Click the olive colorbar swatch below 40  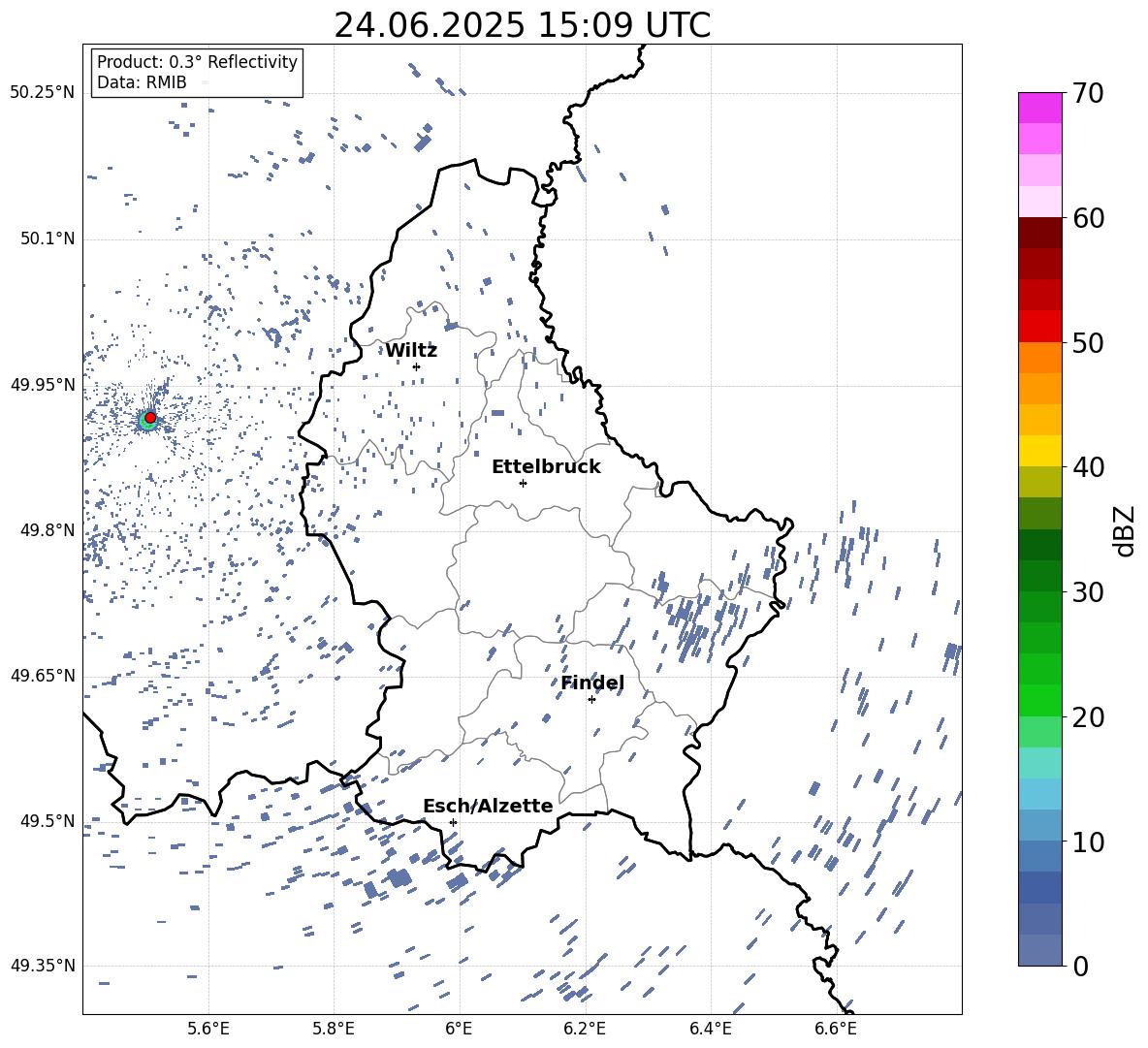[x=1039, y=482]
